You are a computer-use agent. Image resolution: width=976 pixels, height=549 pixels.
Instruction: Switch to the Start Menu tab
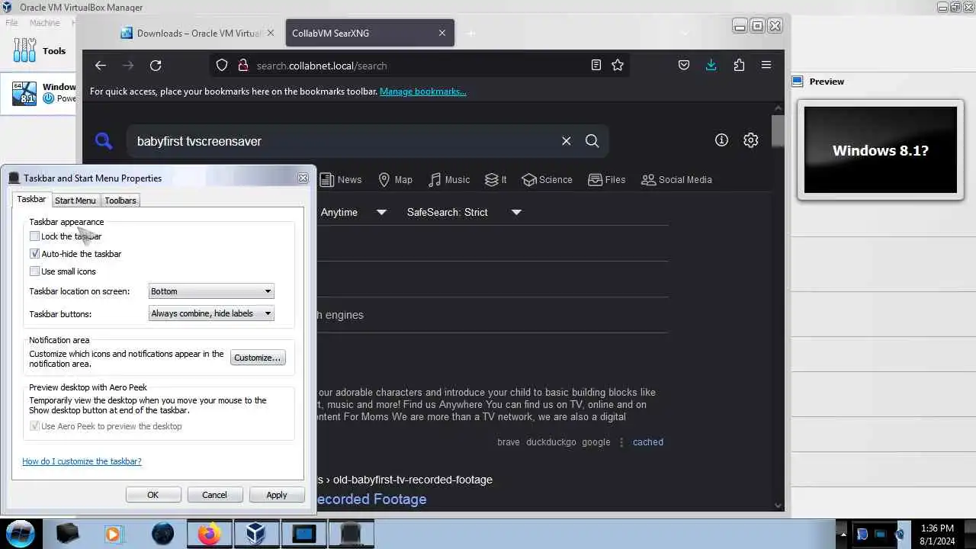(75, 201)
